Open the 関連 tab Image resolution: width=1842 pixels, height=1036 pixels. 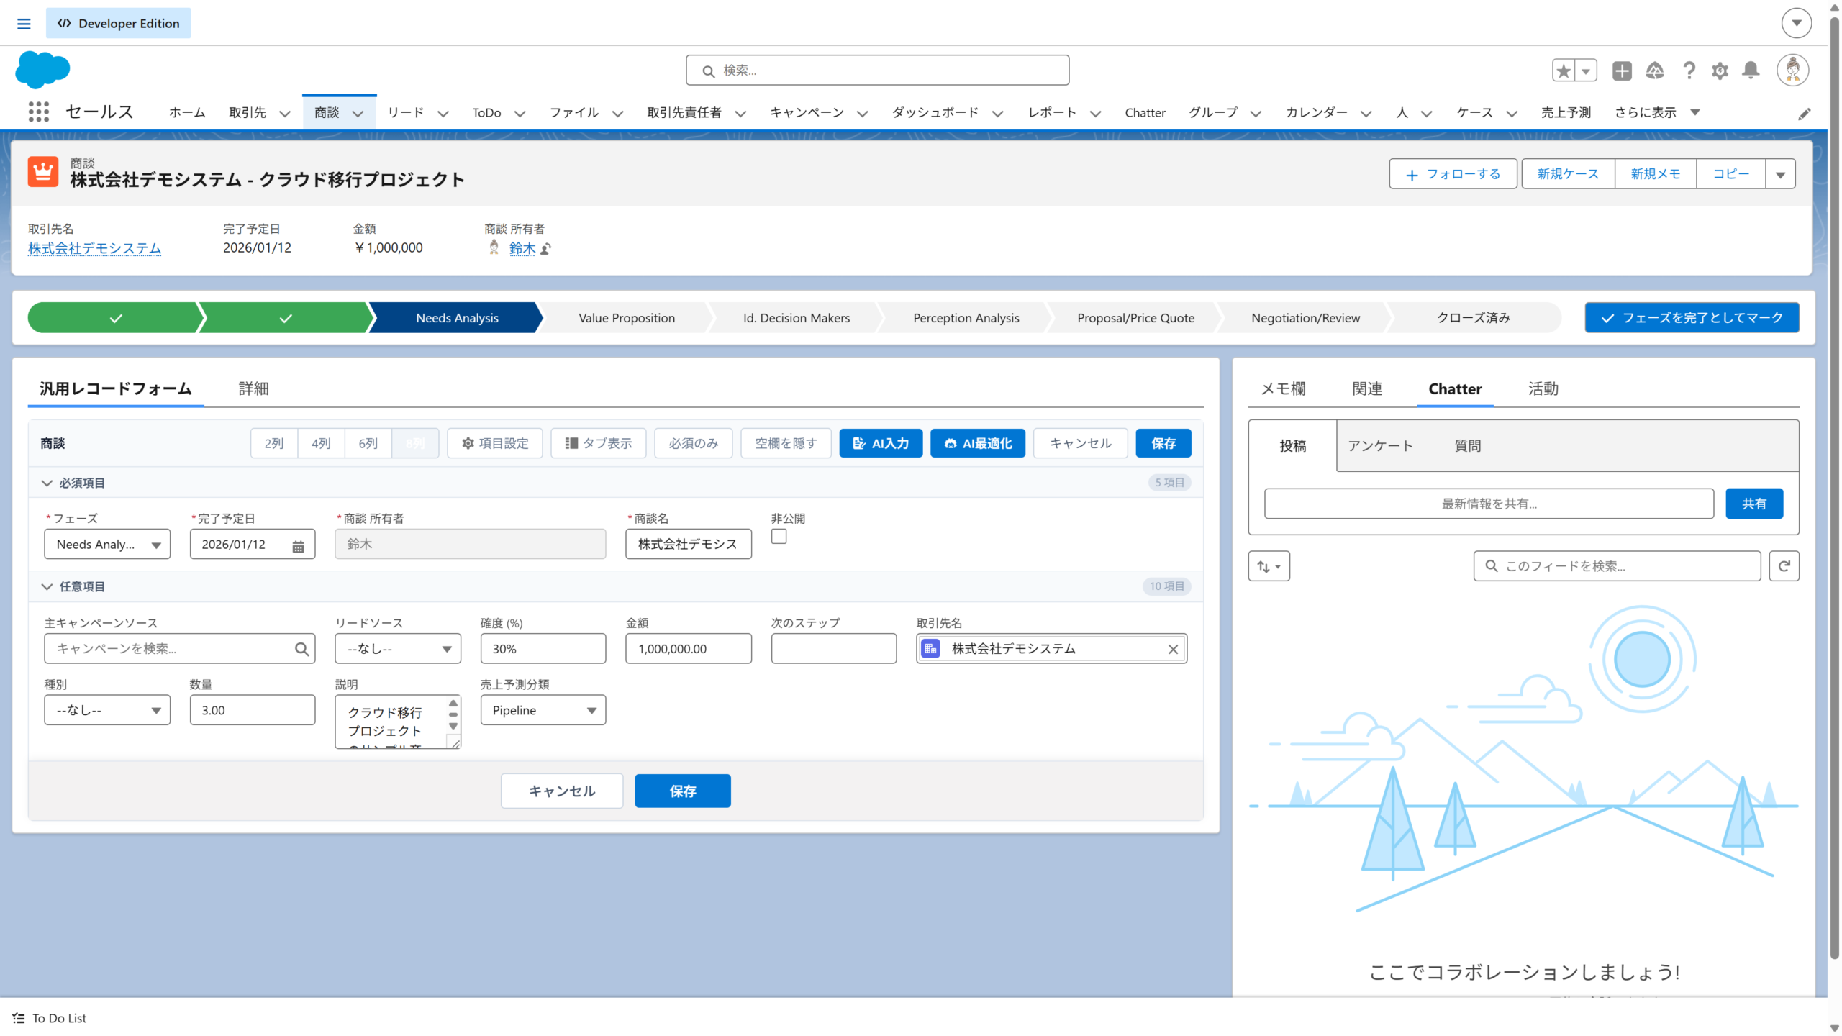1367,388
